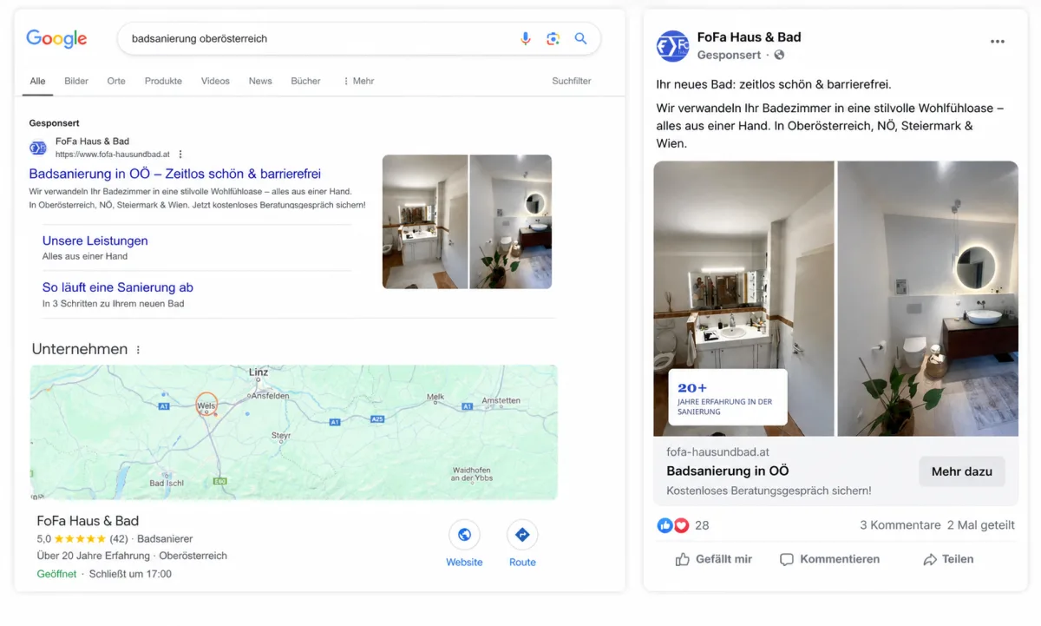Open options dots next to Unternehmen heading
The width and height of the screenshot is (1041, 626).
138,350
